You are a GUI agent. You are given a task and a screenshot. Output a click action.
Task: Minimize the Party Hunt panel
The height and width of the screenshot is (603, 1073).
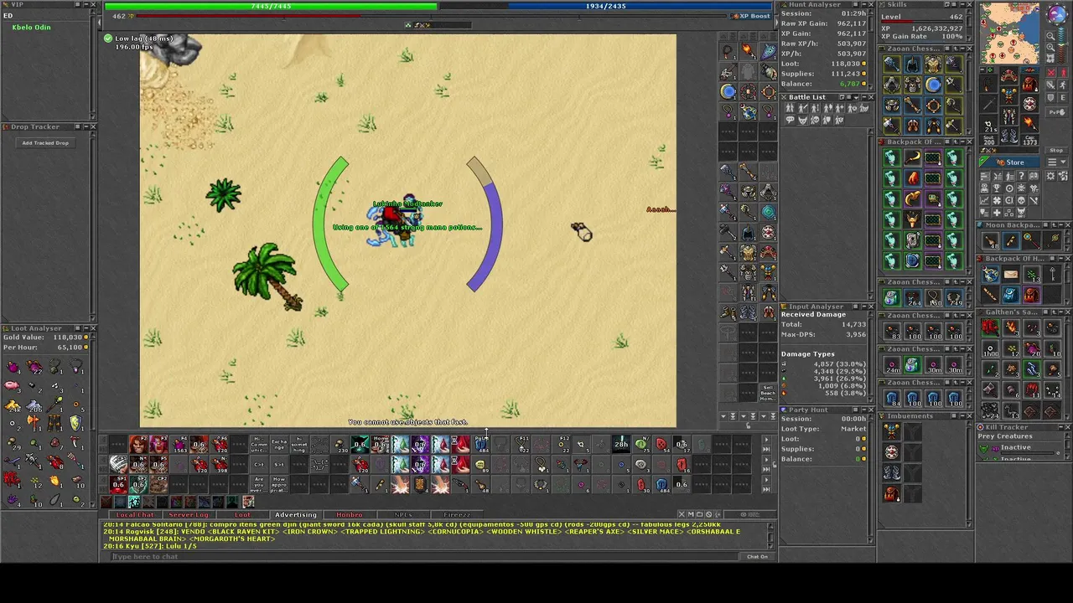click(864, 410)
